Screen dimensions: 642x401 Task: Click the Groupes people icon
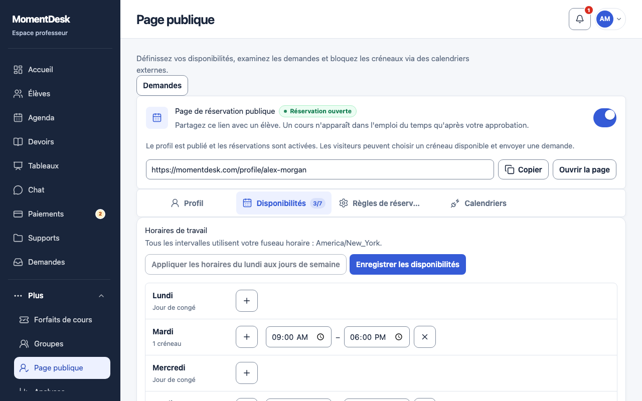click(24, 344)
